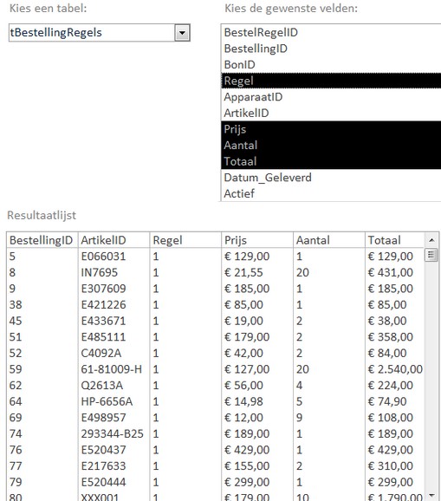Image resolution: width=441 pixels, height=501 pixels.
Task: Select the row with article E217633
Action: 216,465
